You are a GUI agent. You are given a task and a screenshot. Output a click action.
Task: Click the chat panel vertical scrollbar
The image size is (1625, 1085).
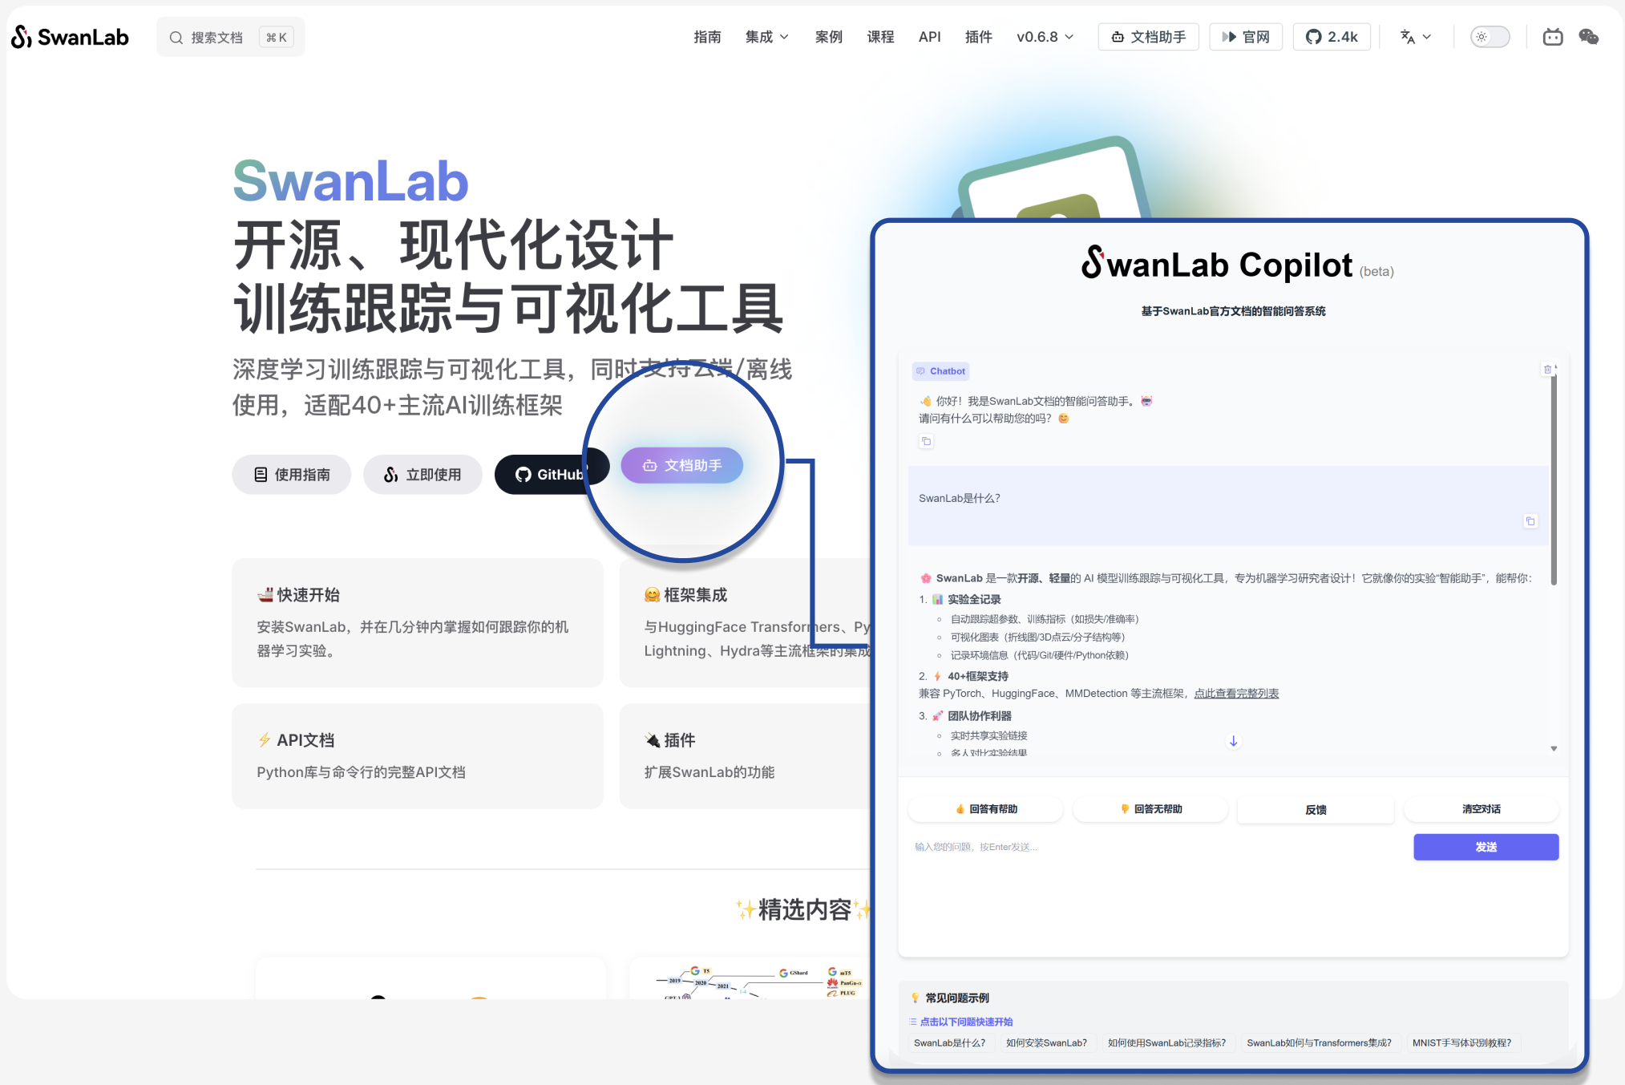click(x=1553, y=481)
